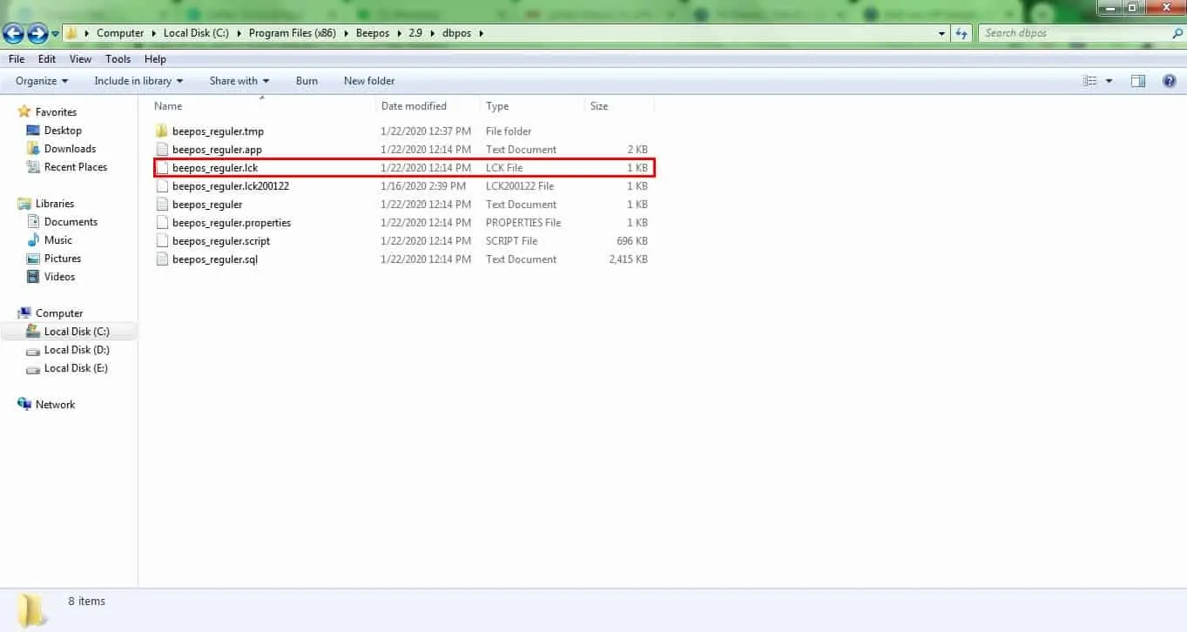Select Favorites in navigation pane
Screen dimensions: 1187x632
tap(56, 112)
